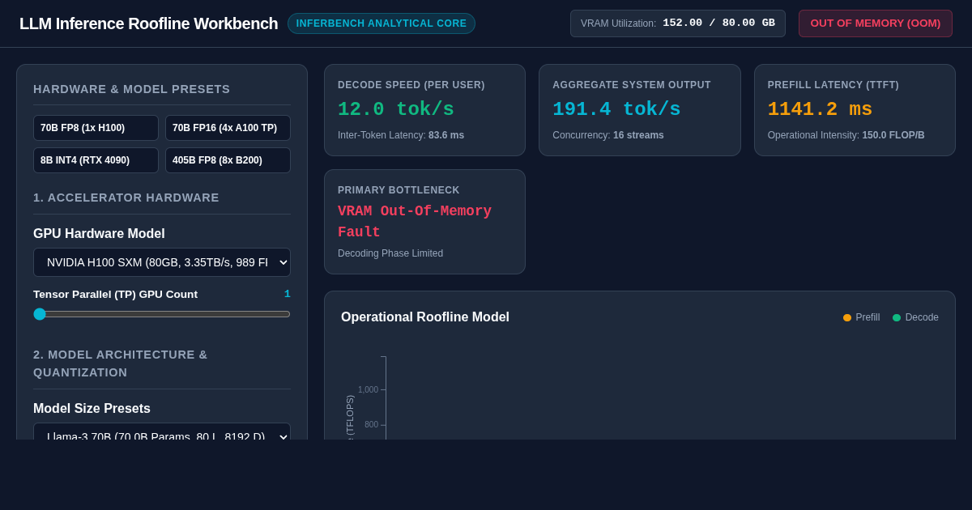The height and width of the screenshot is (510, 972).
Task: Click the INFERBENCH ANALYTICAL CORE badge
Action: (382, 23)
